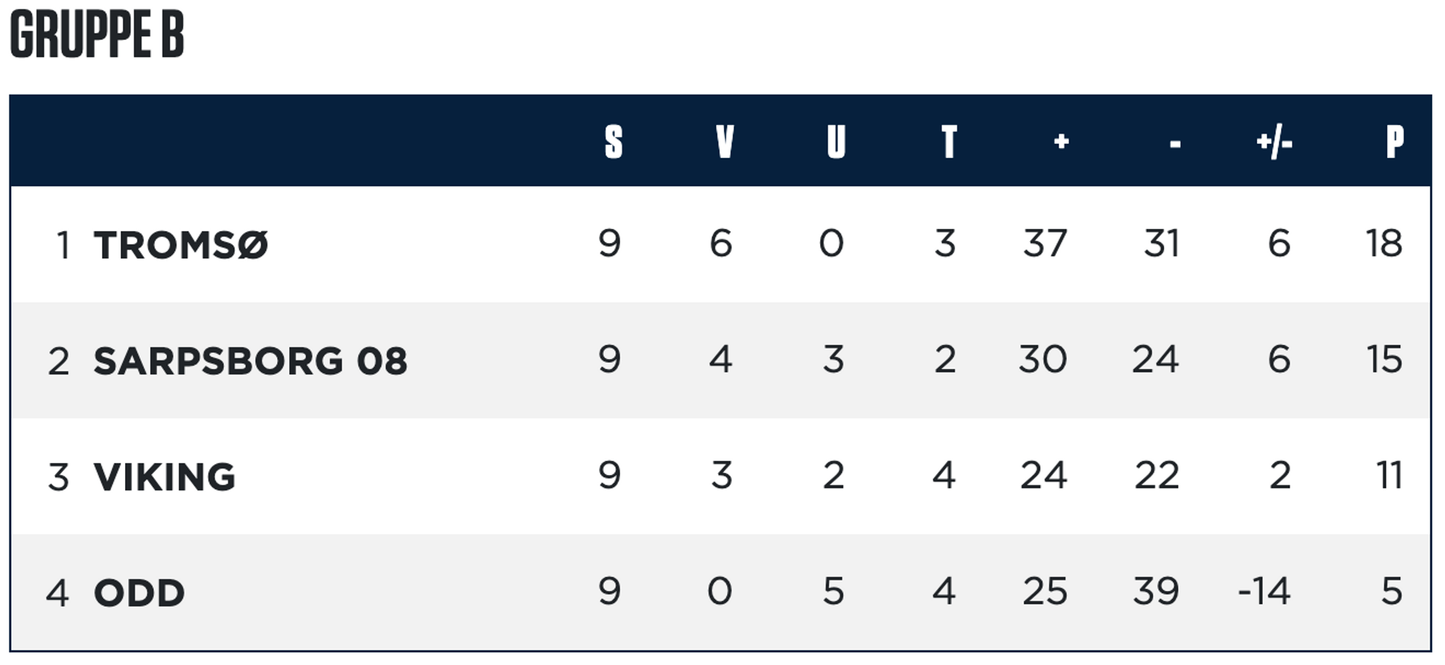Click the +/- goal difference header
Screen dimensions: 1445x665
pyautogui.click(x=1274, y=142)
